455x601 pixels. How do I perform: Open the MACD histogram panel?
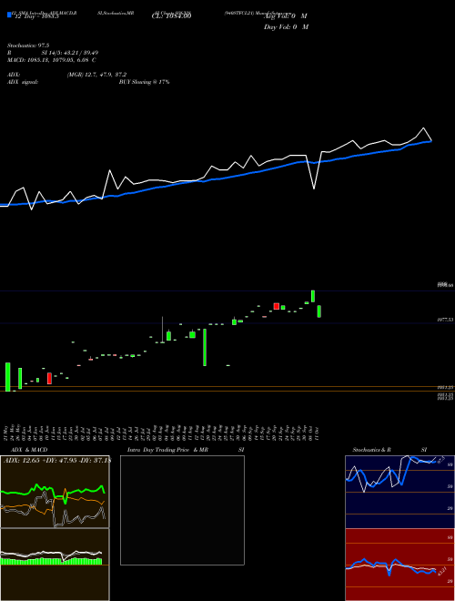point(55,565)
